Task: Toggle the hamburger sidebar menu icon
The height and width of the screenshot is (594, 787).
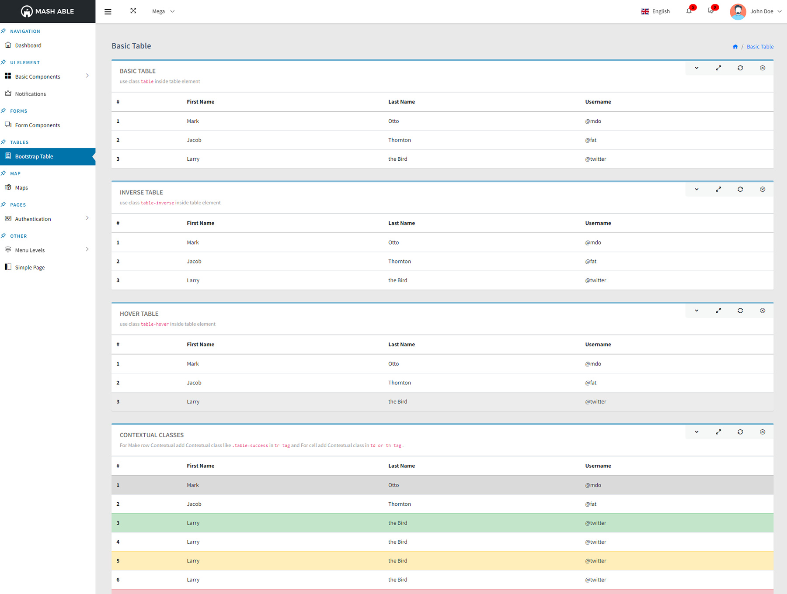Action: click(108, 12)
